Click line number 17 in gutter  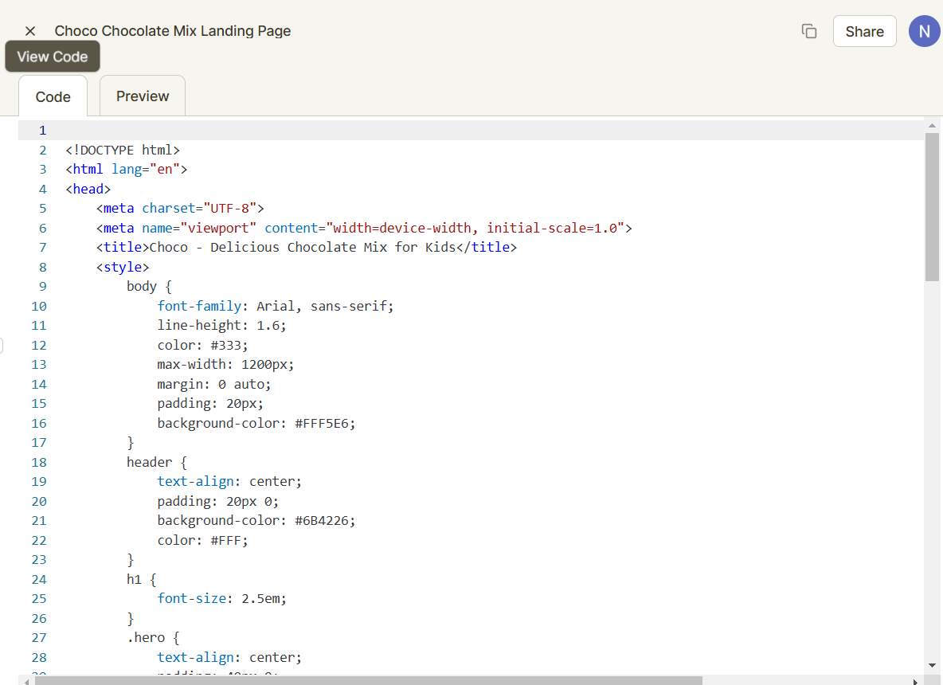pos(39,443)
